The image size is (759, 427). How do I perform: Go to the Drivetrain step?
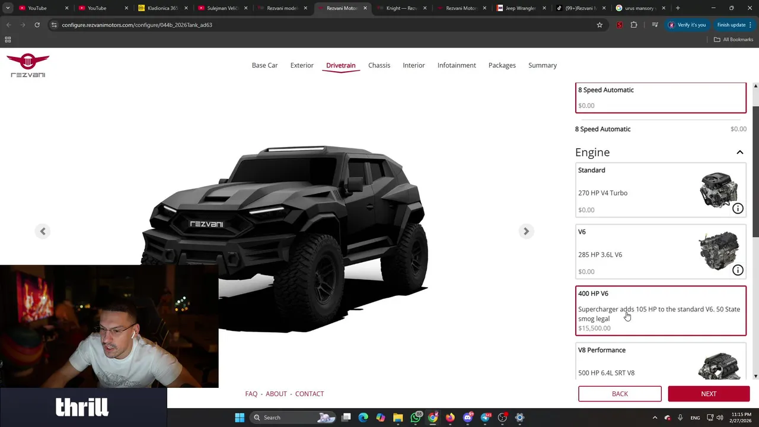pos(341,65)
